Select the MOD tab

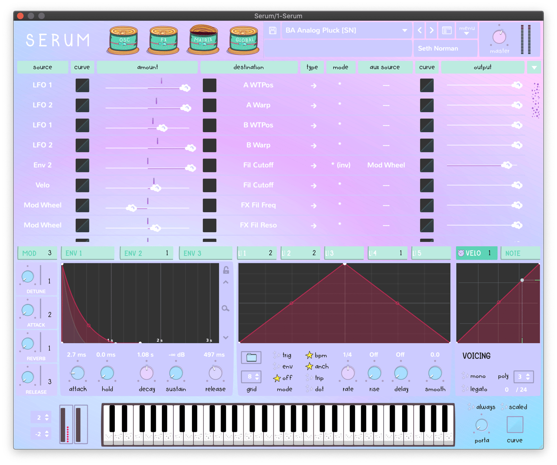click(36, 253)
